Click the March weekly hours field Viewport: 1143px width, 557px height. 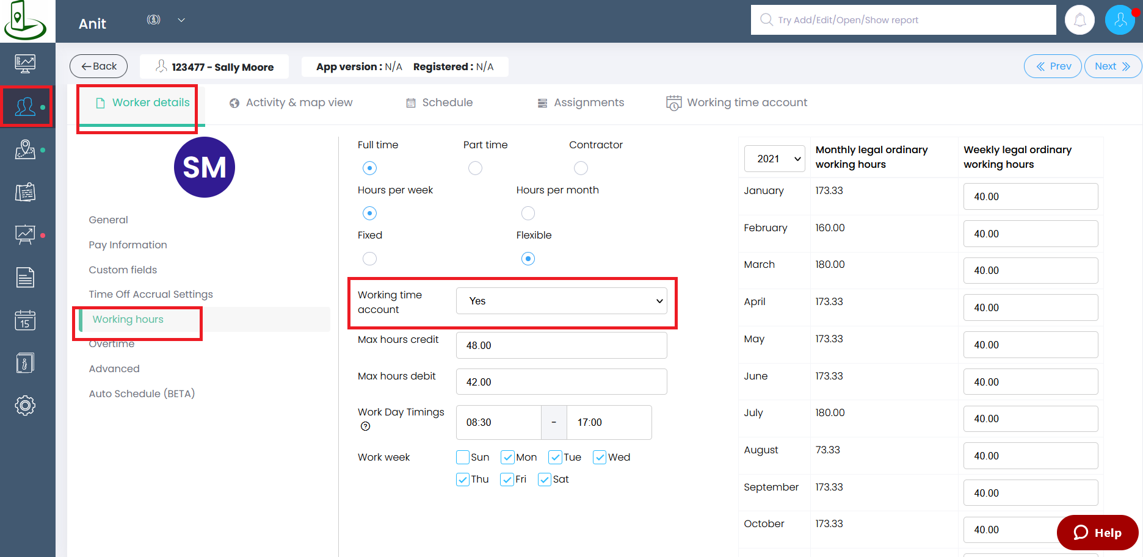click(x=1031, y=270)
